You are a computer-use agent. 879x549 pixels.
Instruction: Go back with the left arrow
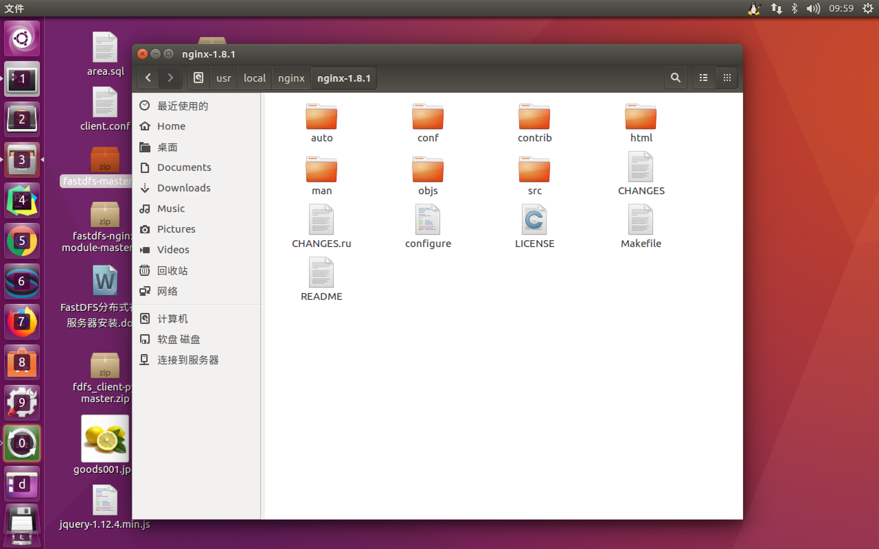click(148, 78)
